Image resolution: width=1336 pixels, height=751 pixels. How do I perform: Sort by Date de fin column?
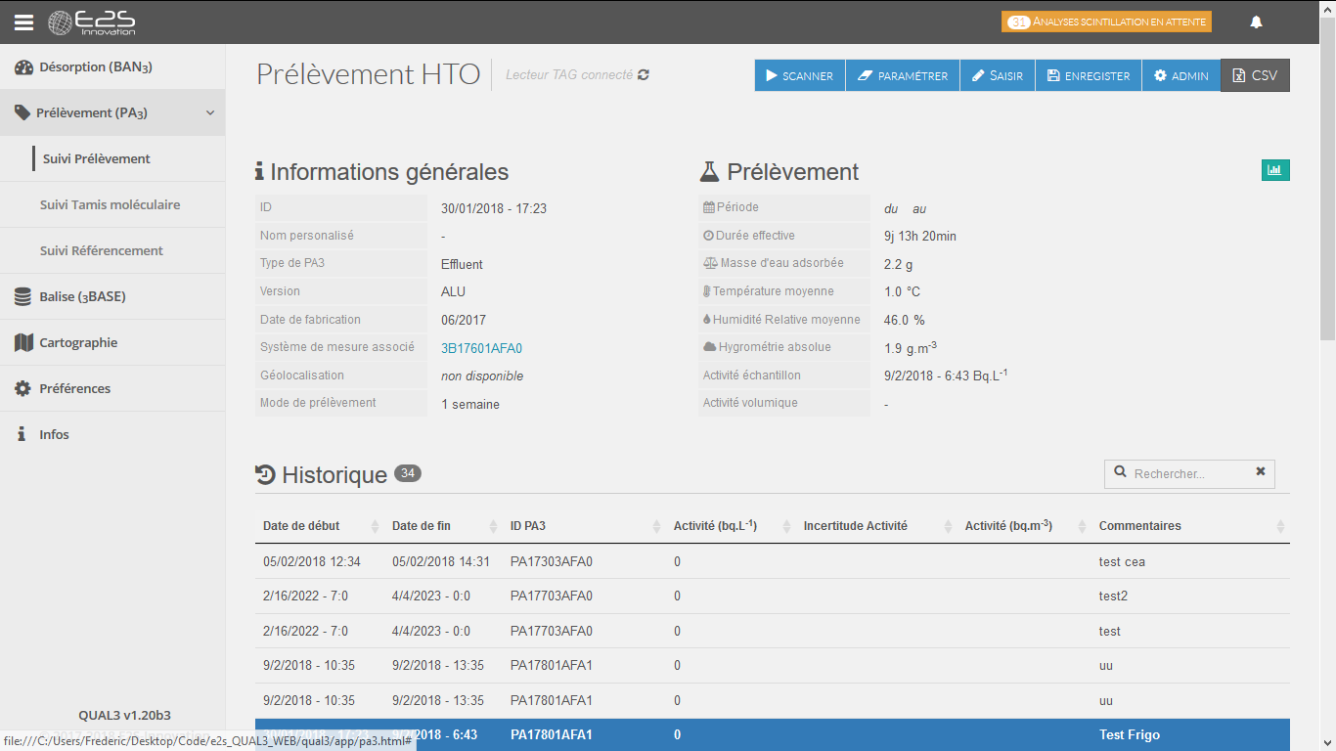pyautogui.click(x=443, y=526)
